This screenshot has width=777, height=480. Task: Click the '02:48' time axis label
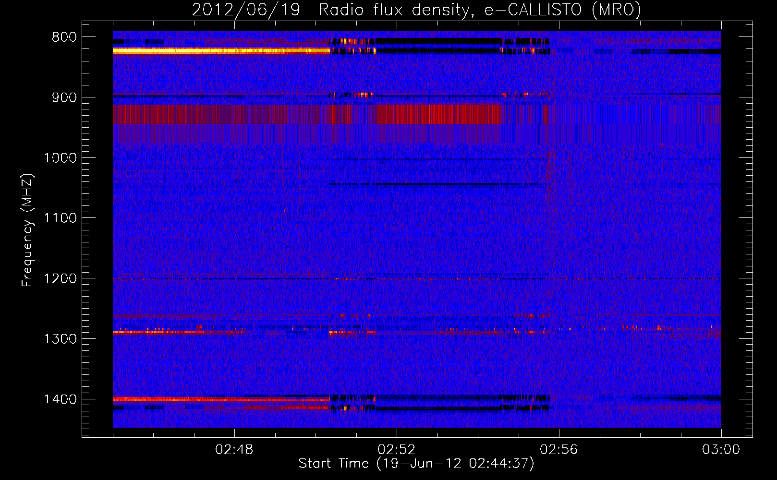[234, 450]
